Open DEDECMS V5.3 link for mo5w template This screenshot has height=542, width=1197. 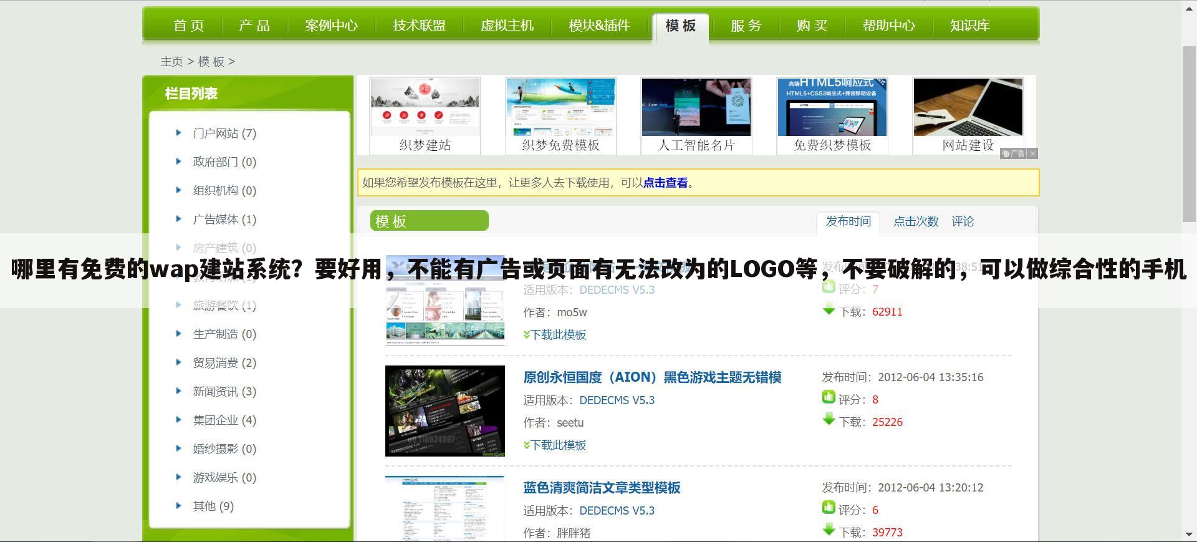(x=617, y=290)
